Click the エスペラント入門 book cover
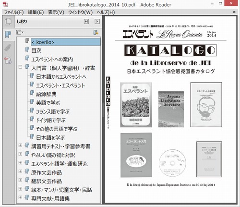The image size is (240, 207). 136,155
